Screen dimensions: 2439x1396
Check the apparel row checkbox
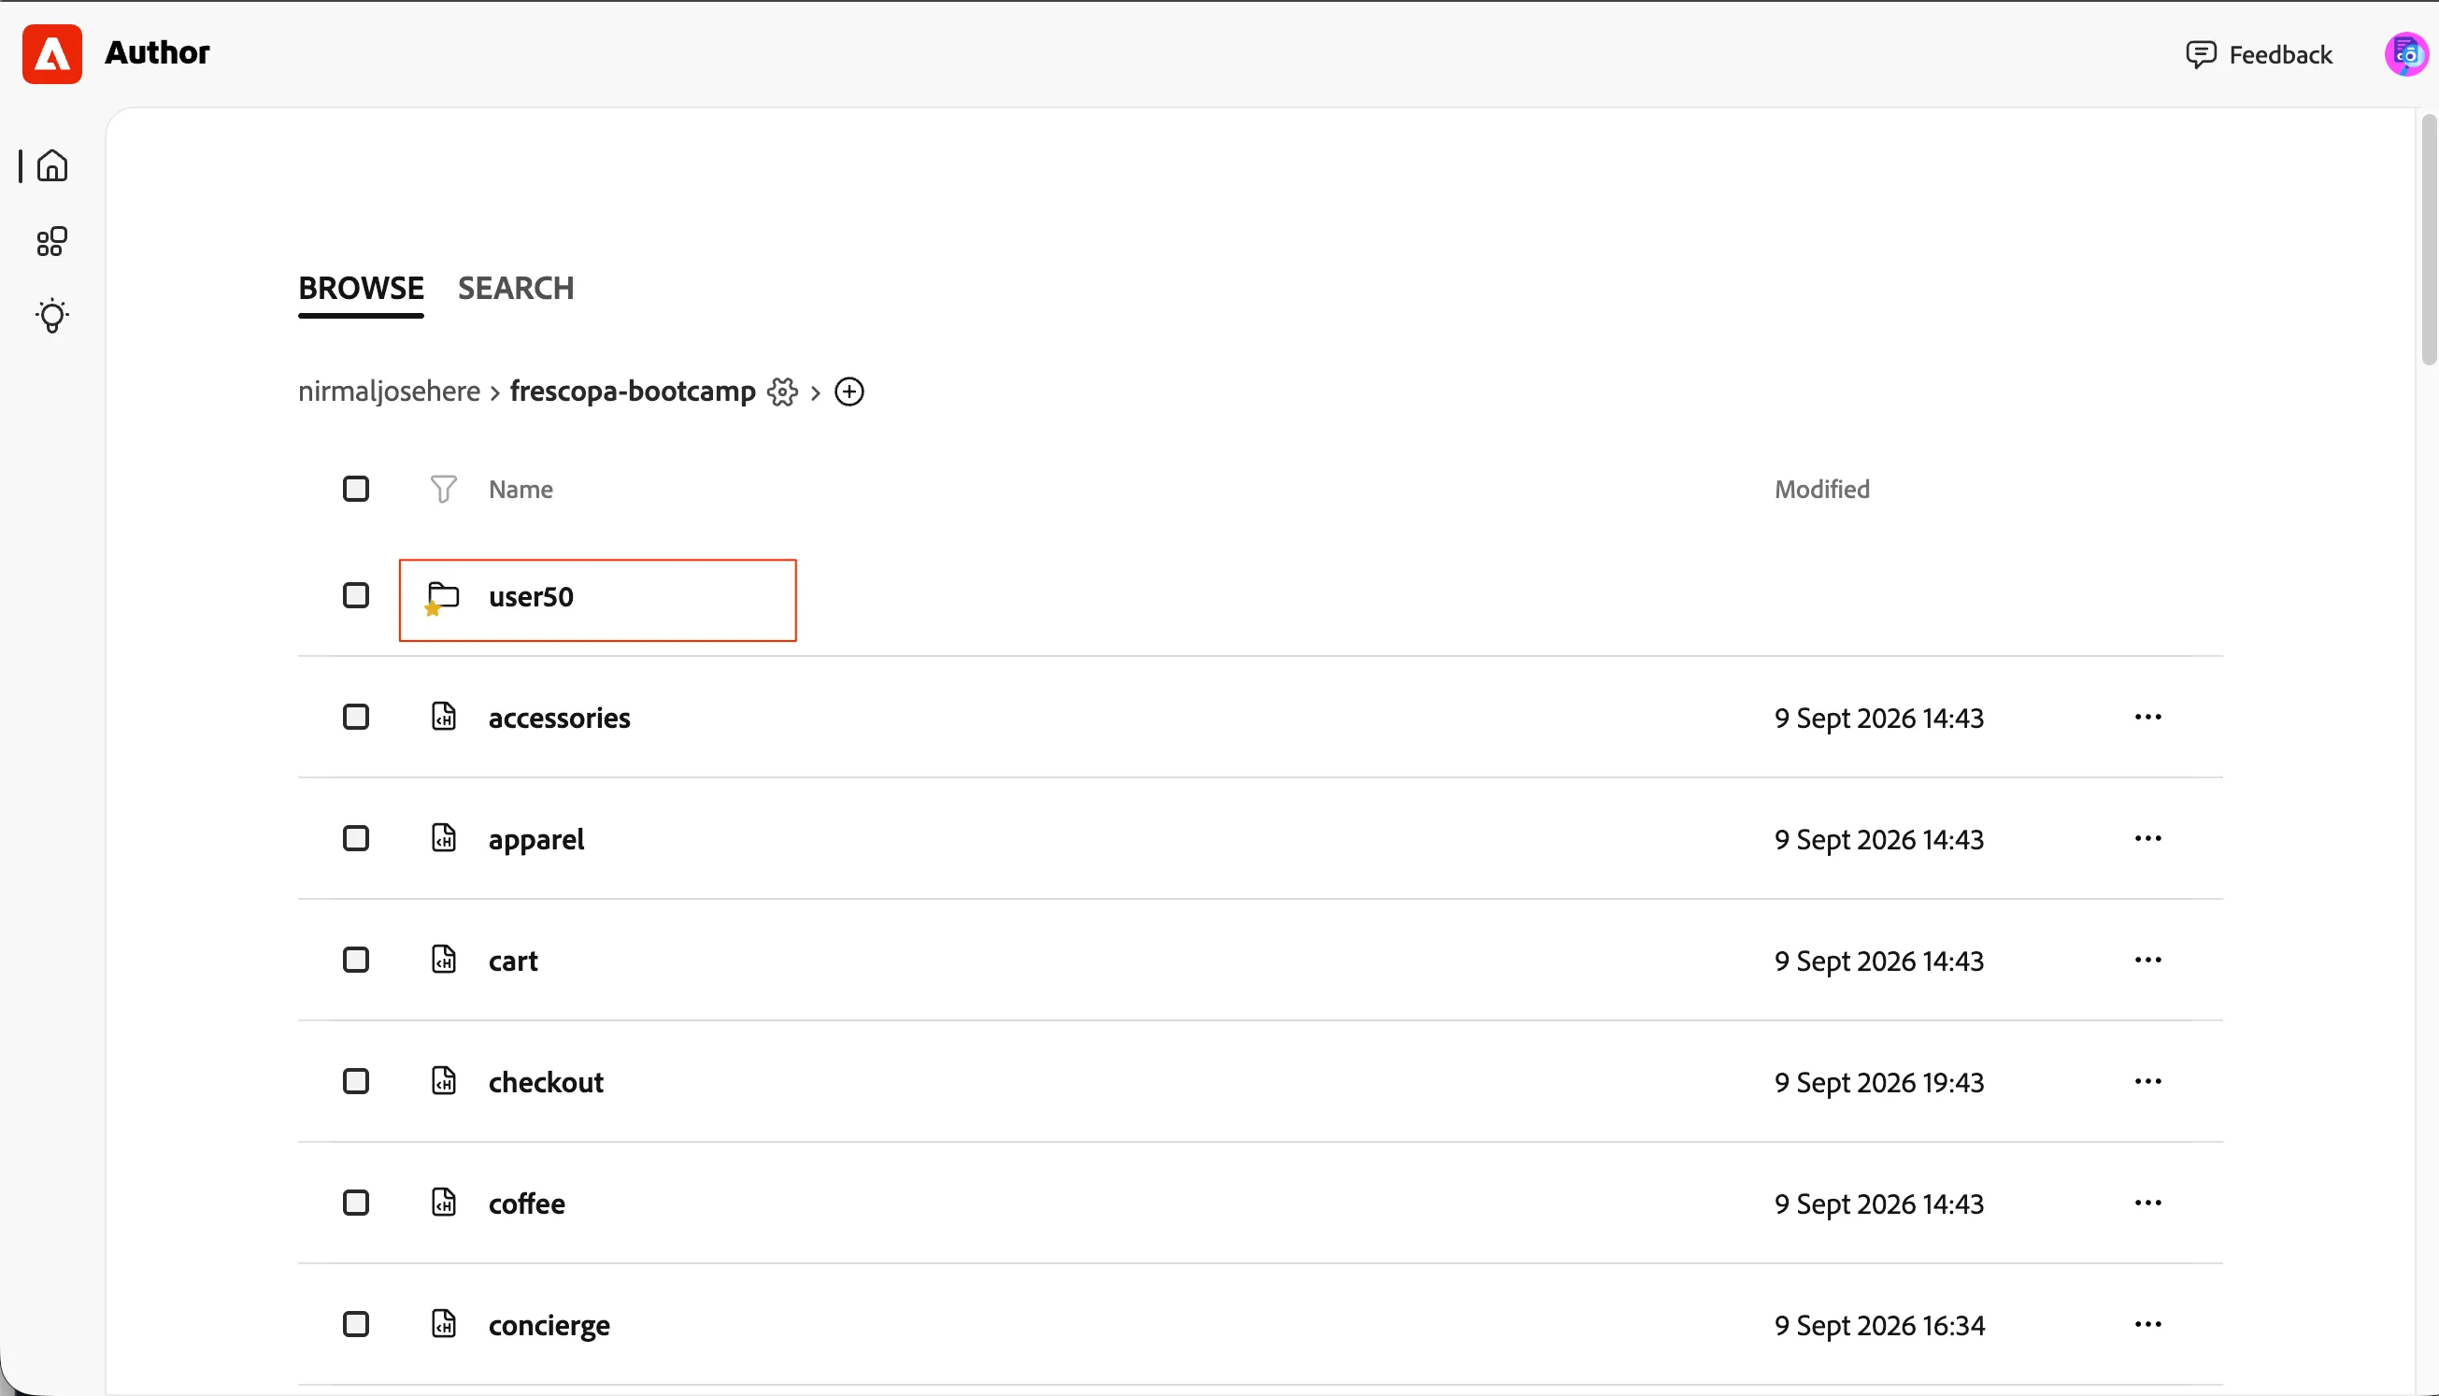[x=356, y=838]
